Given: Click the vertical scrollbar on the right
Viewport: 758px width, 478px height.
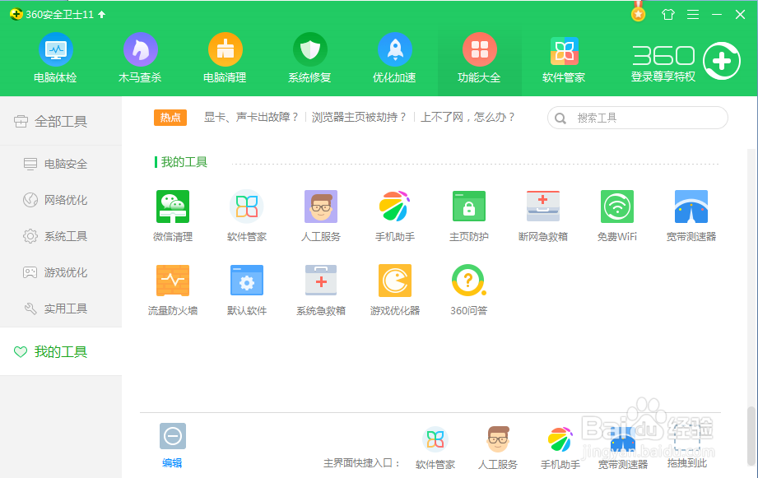Looking at the screenshot, I should pos(751,435).
